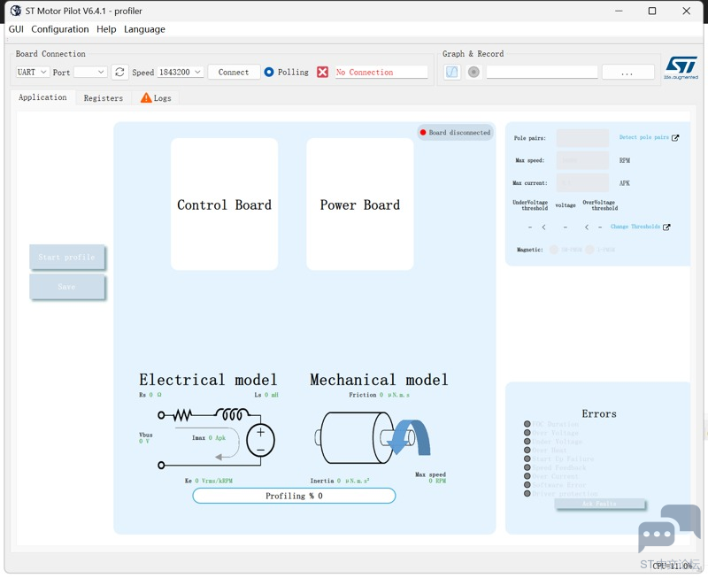Image resolution: width=708 pixels, height=578 pixels.
Task: Click the No Connection status field
Action: click(381, 72)
